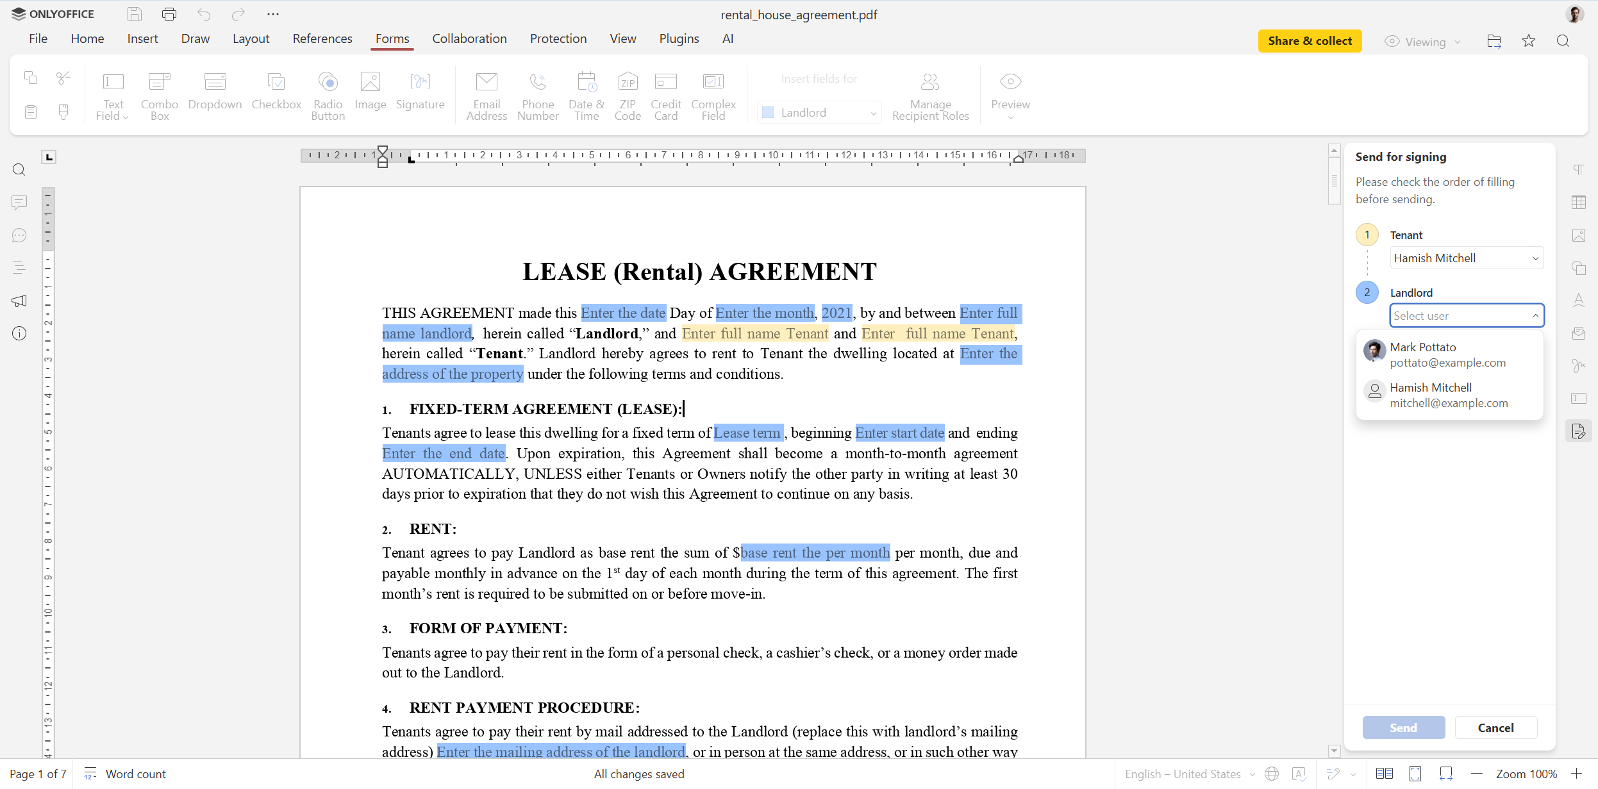
Task: Open the language selector English – United States
Action: coord(1190,774)
